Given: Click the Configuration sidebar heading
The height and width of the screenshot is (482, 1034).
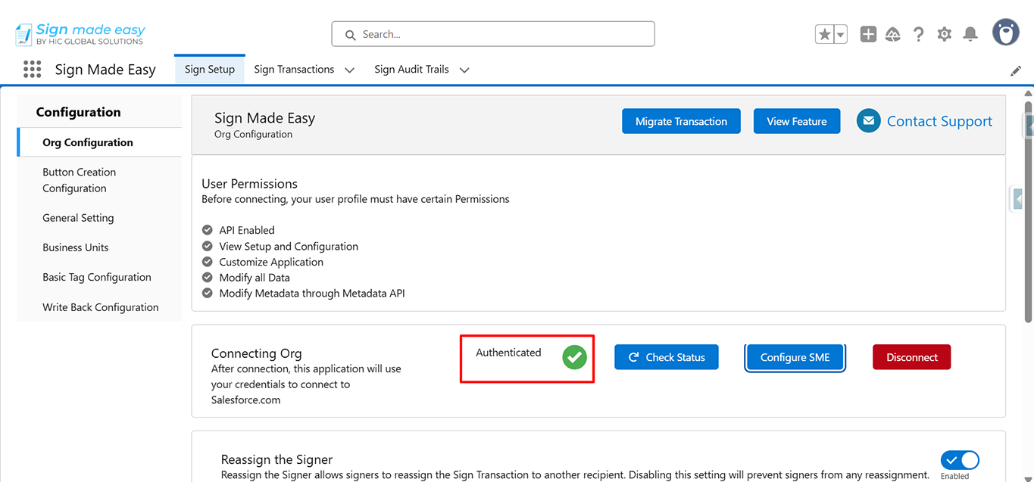Looking at the screenshot, I should click(78, 112).
